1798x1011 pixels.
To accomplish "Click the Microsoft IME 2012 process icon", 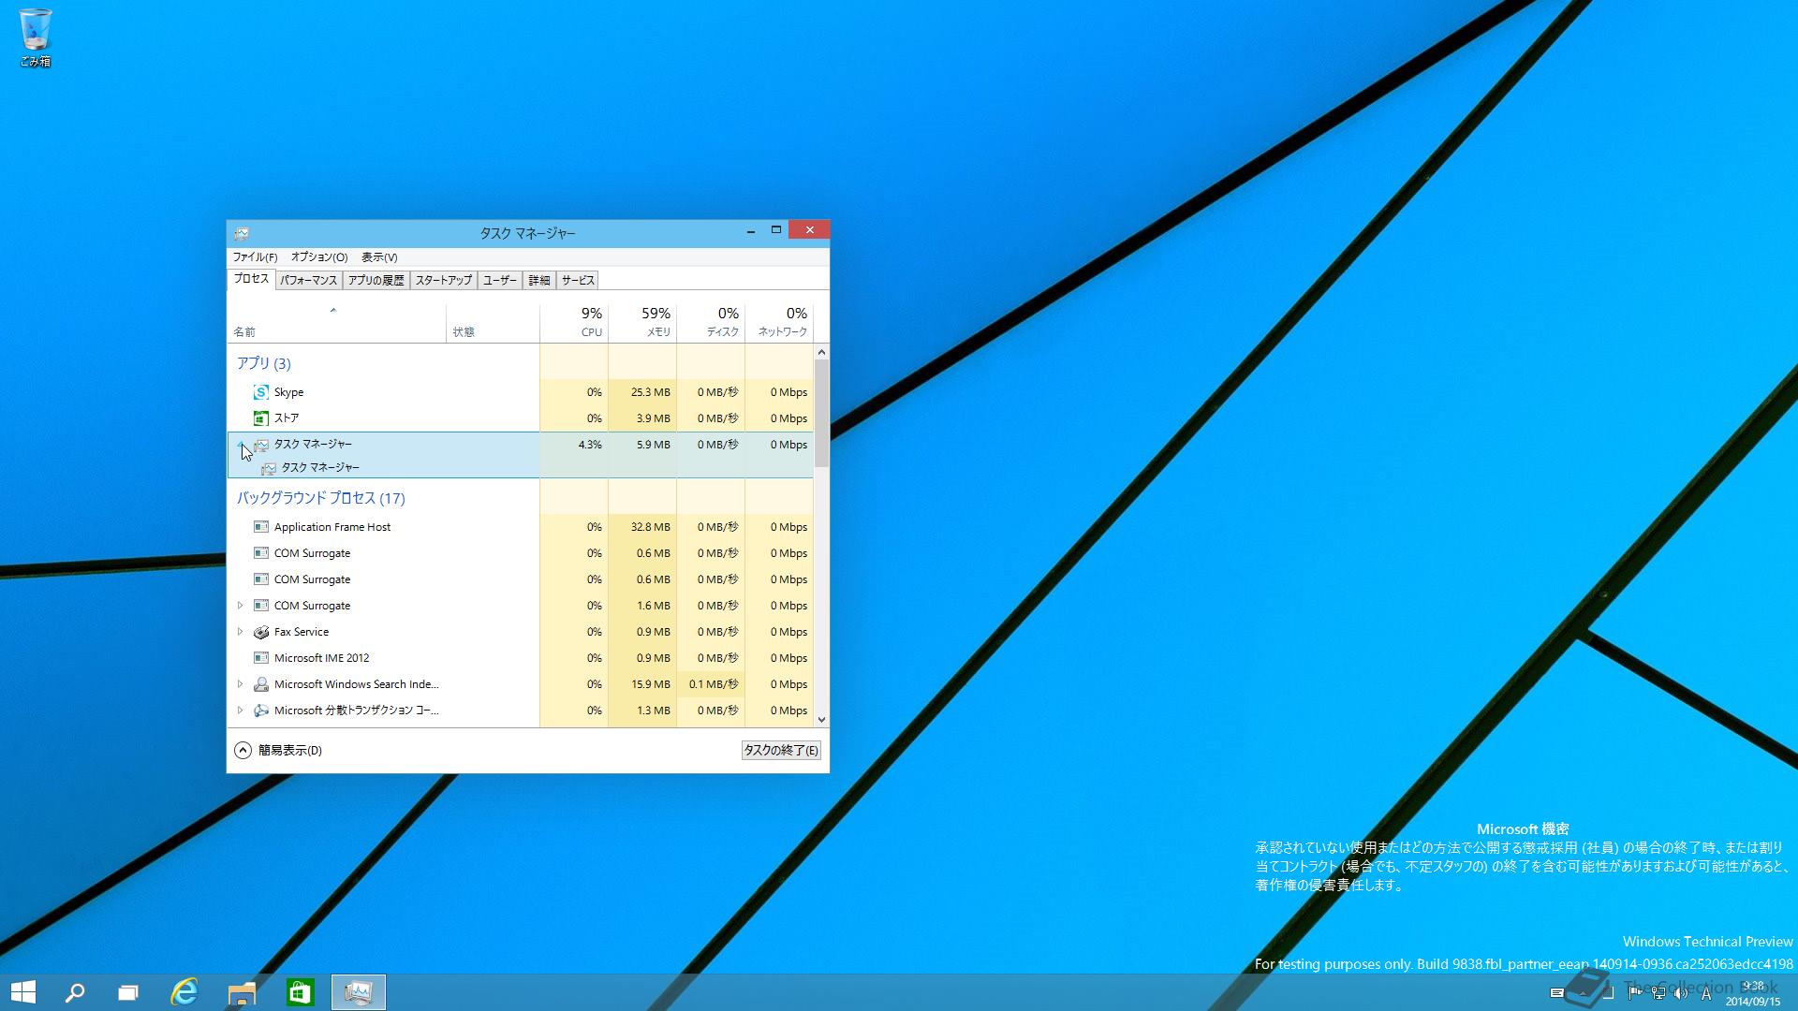I will pyautogui.click(x=261, y=658).
